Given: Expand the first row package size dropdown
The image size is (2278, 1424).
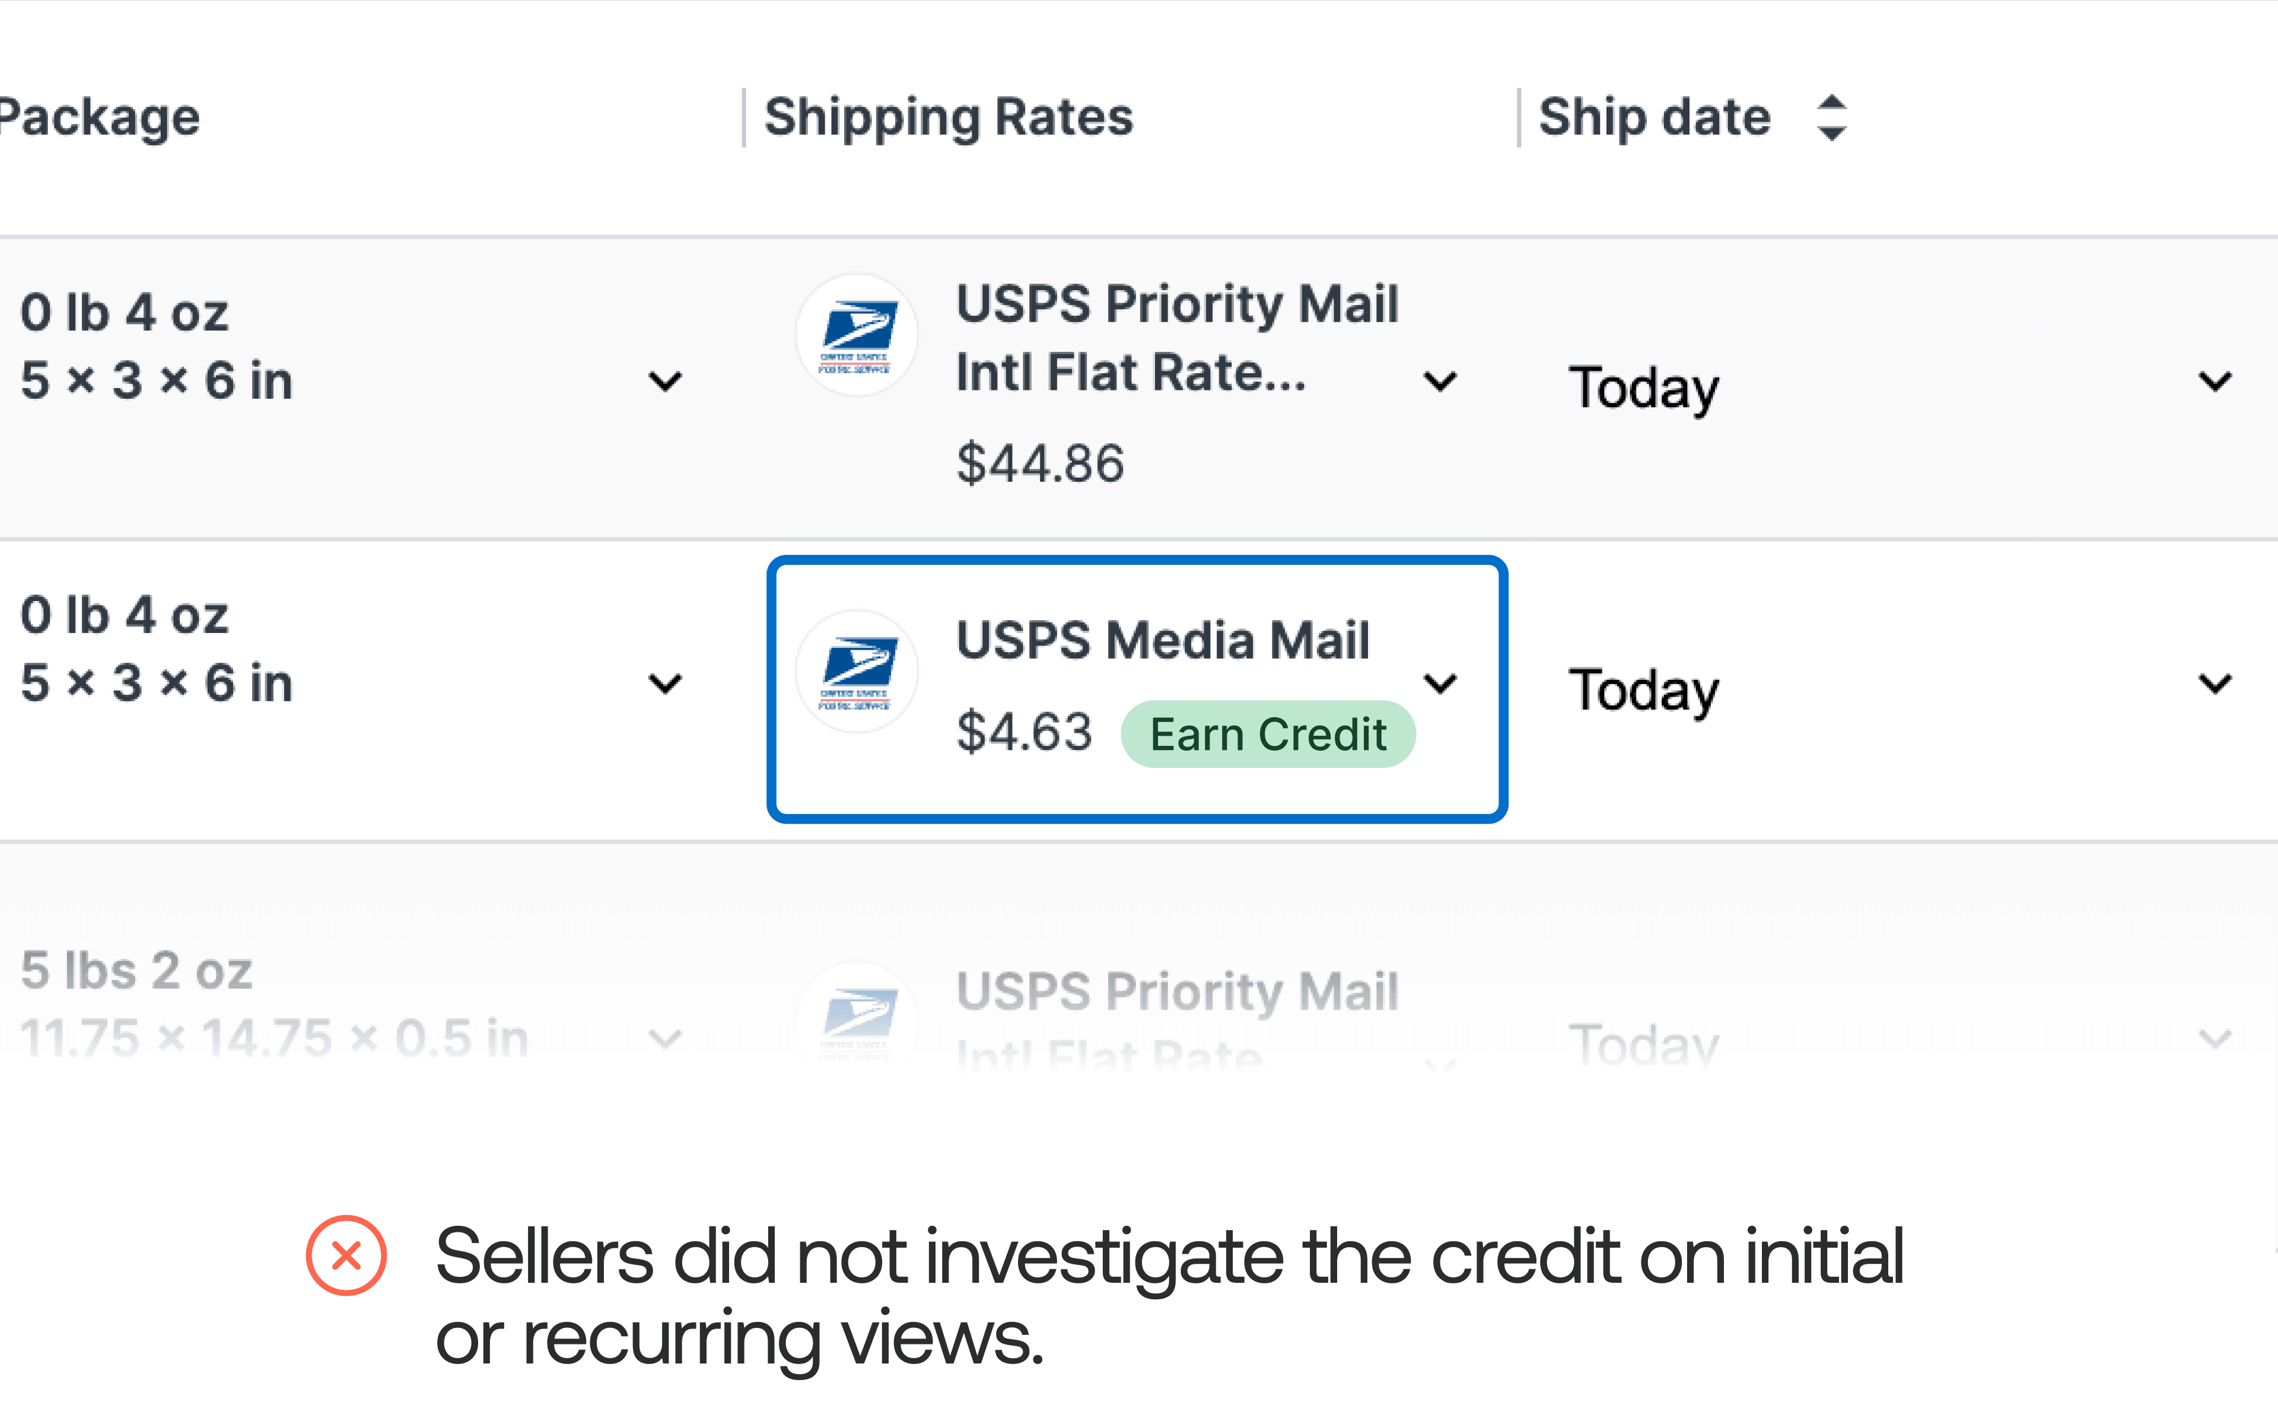Looking at the screenshot, I should [x=666, y=382].
